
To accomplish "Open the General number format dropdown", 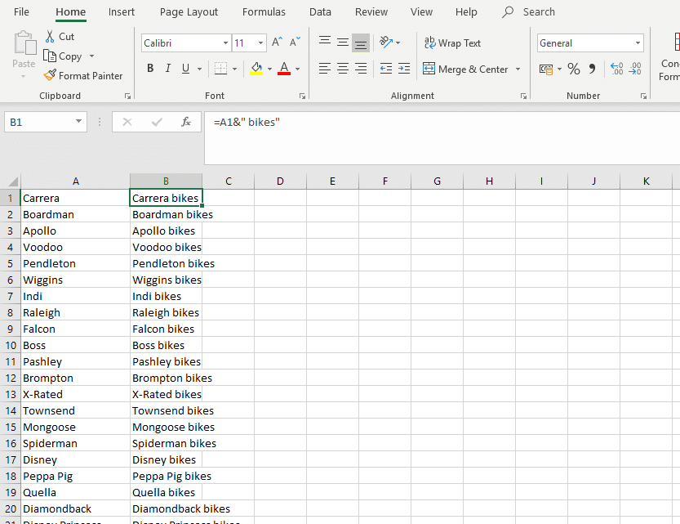I will tap(639, 43).
